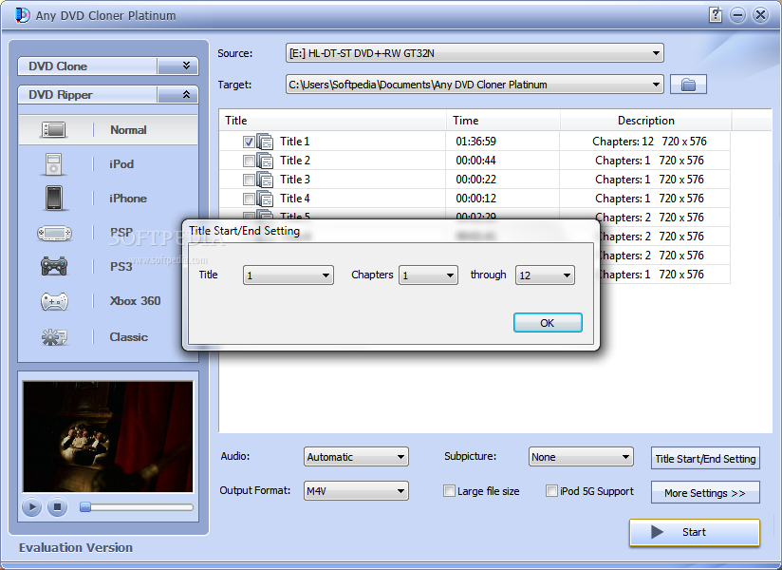Open the Subpicture dropdown
The width and height of the screenshot is (782, 570).
click(581, 457)
